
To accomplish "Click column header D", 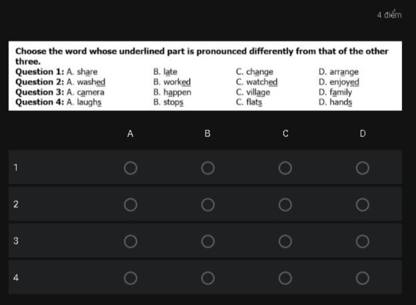I will click(x=363, y=133).
